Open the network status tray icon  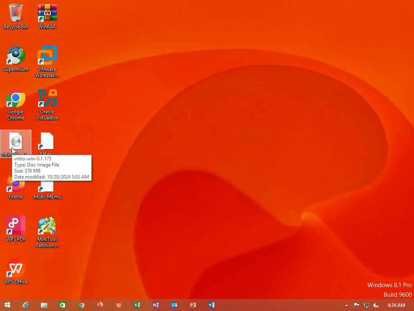(366, 305)
